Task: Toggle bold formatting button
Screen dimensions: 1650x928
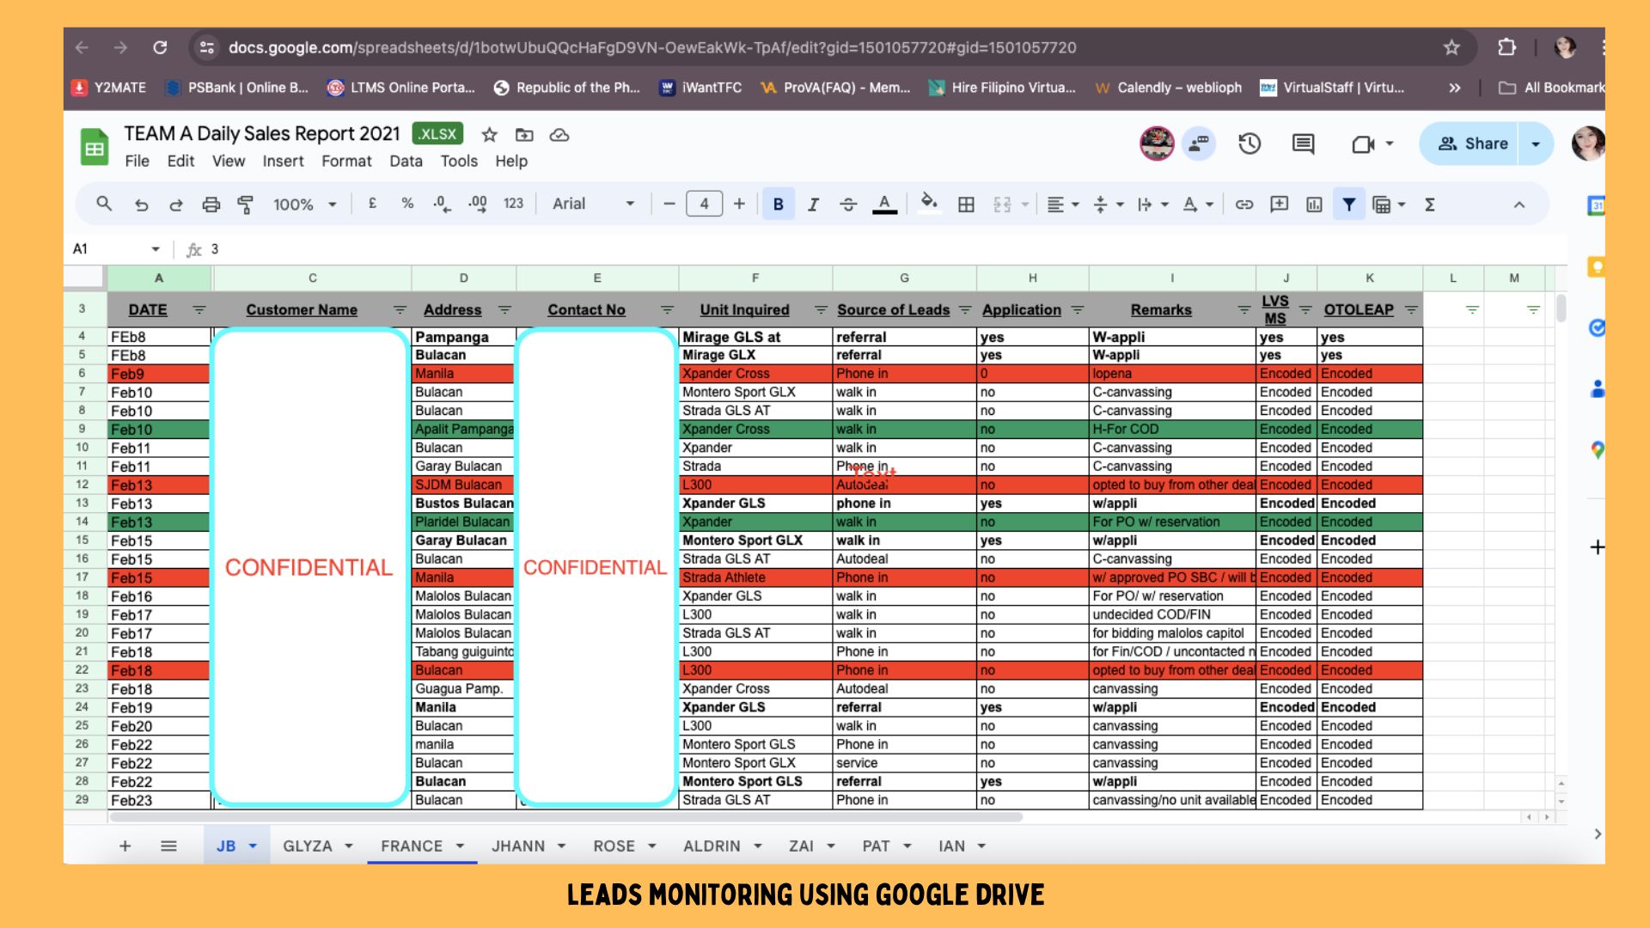Action: pos(778,205)
